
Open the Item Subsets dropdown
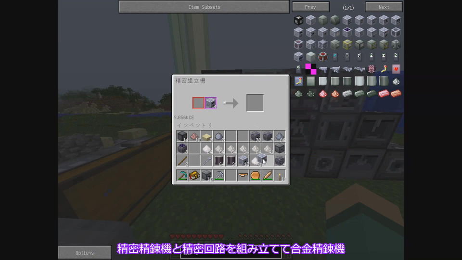pyautogui.click(x=204, y=7)
